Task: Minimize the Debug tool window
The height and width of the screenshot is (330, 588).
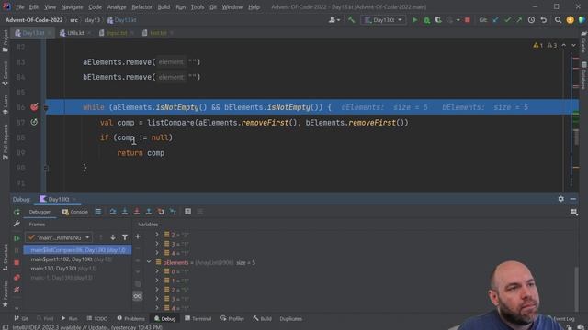Action: pyautogui.click(x=573, y=199)
